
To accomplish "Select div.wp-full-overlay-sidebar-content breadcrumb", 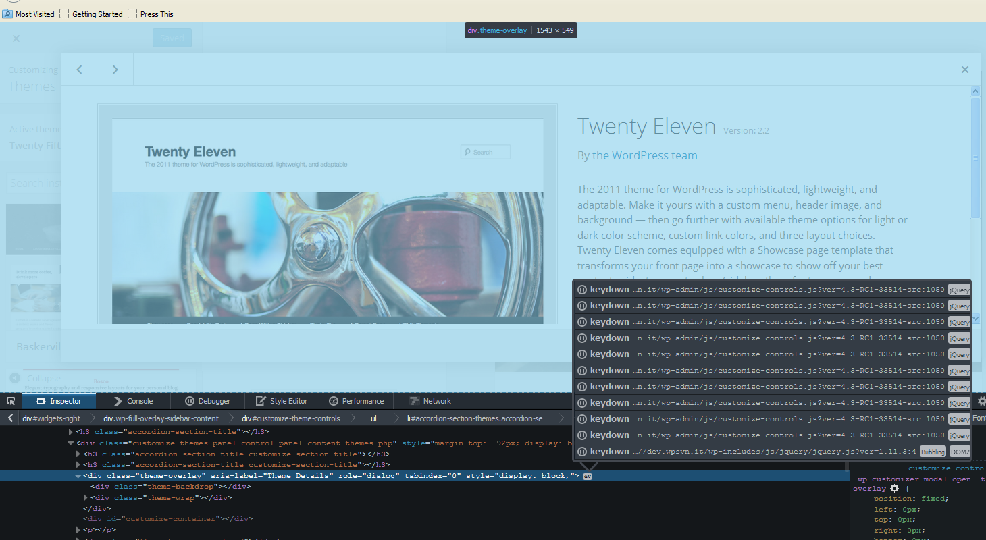I will pos(161,418).
